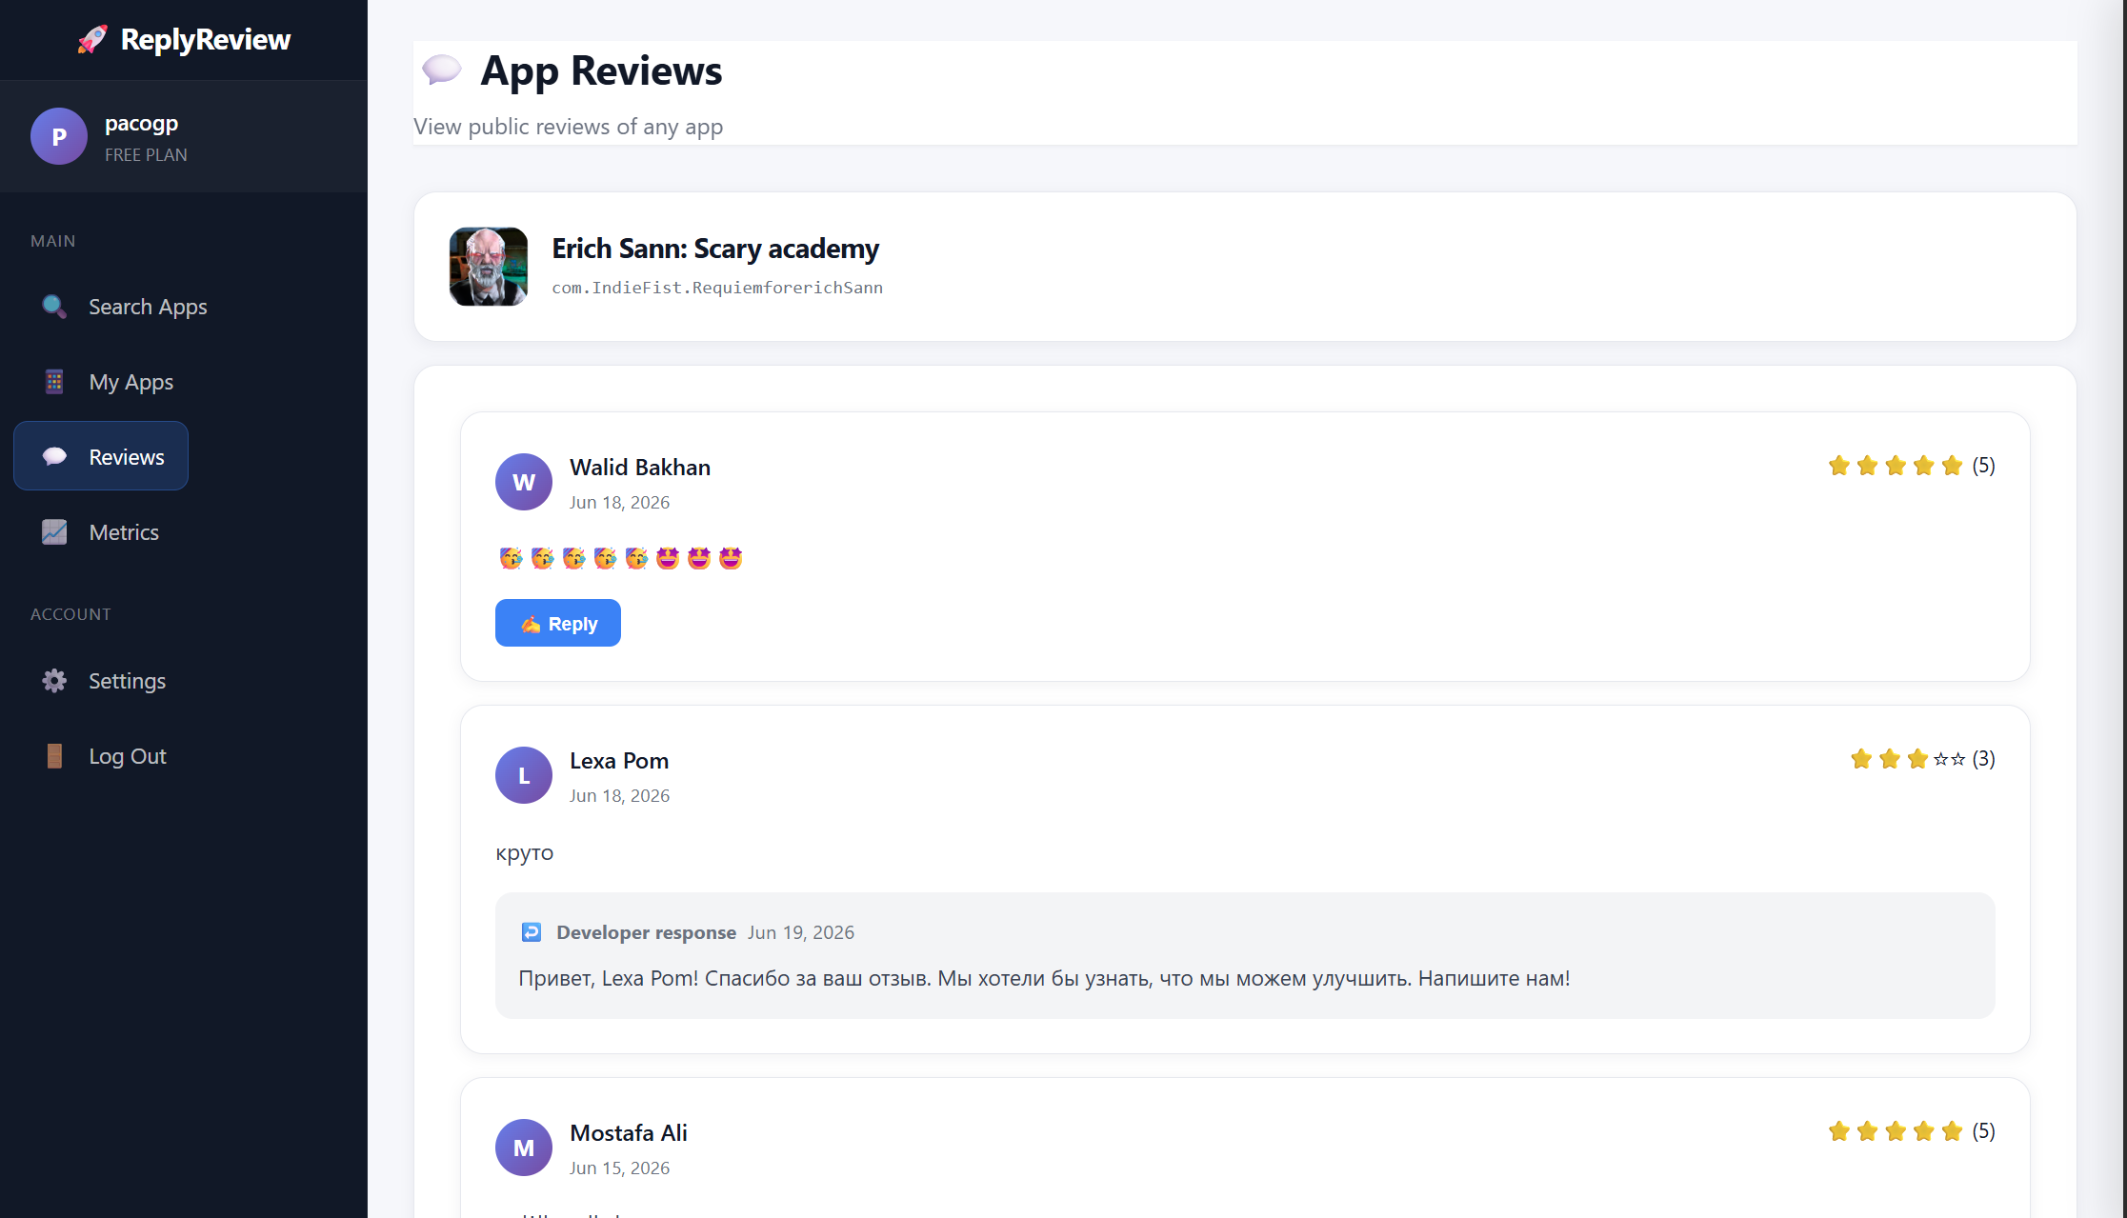Open the pacogp username label
This screenshot has height=1218, width=2127.
point(141,123)
